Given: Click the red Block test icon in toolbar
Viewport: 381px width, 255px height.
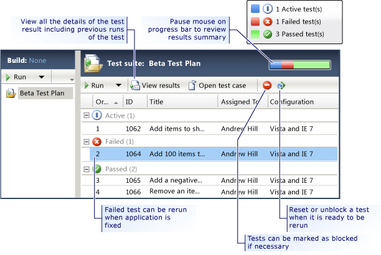Looking at the screenshot, I should [x=267, y=85].
